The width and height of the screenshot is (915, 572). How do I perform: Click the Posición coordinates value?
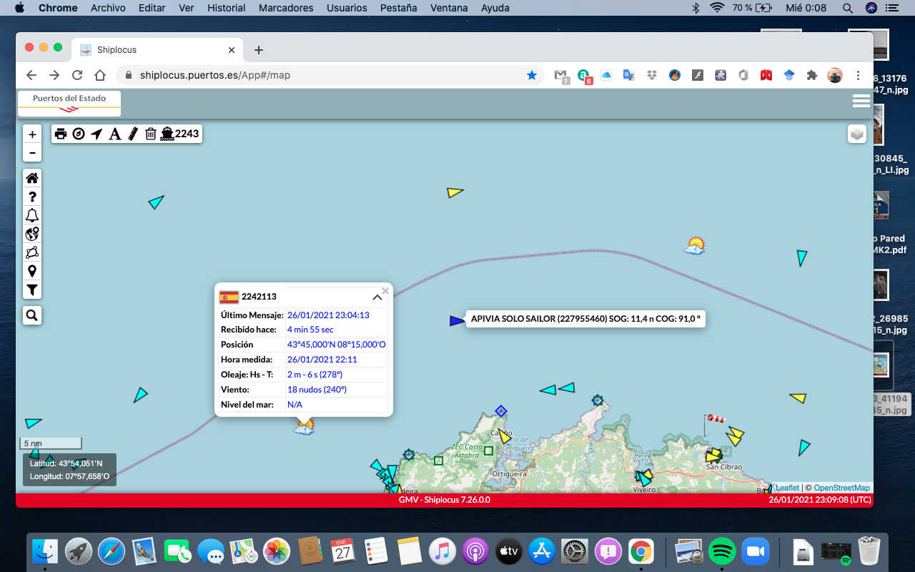click(336, 345)
